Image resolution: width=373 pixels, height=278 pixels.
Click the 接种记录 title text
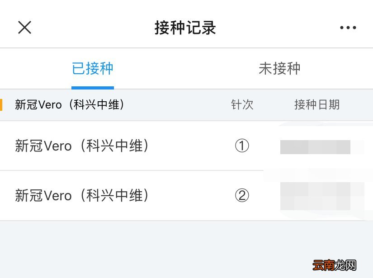point(186,28)
